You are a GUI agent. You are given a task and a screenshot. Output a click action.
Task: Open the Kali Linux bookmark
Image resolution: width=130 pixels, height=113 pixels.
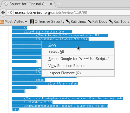pyautogui.click(x=76, y=22)
